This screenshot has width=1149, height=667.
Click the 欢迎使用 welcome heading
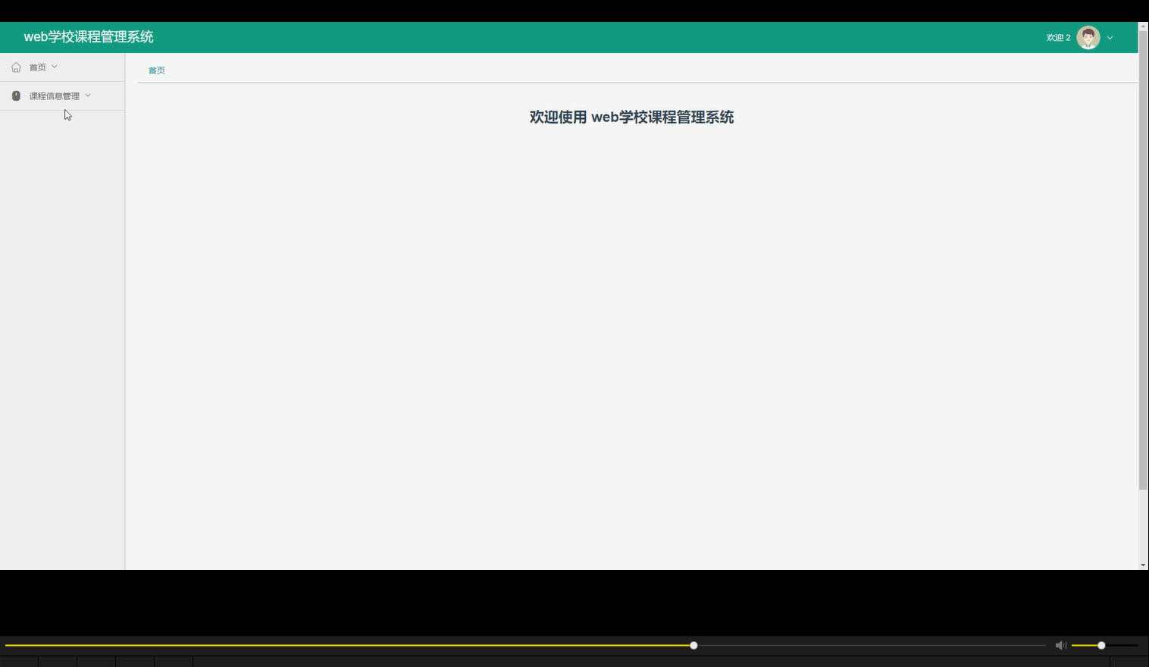click(x=631, y=117)
